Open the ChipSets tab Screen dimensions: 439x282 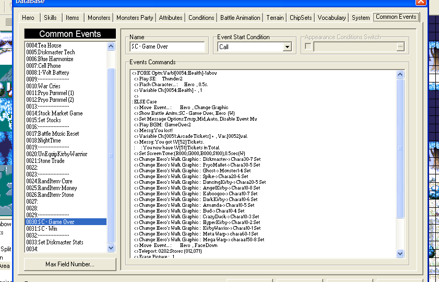301,18
